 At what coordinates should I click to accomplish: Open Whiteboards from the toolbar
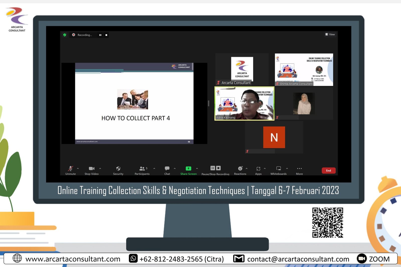click(x=278, y=169)
